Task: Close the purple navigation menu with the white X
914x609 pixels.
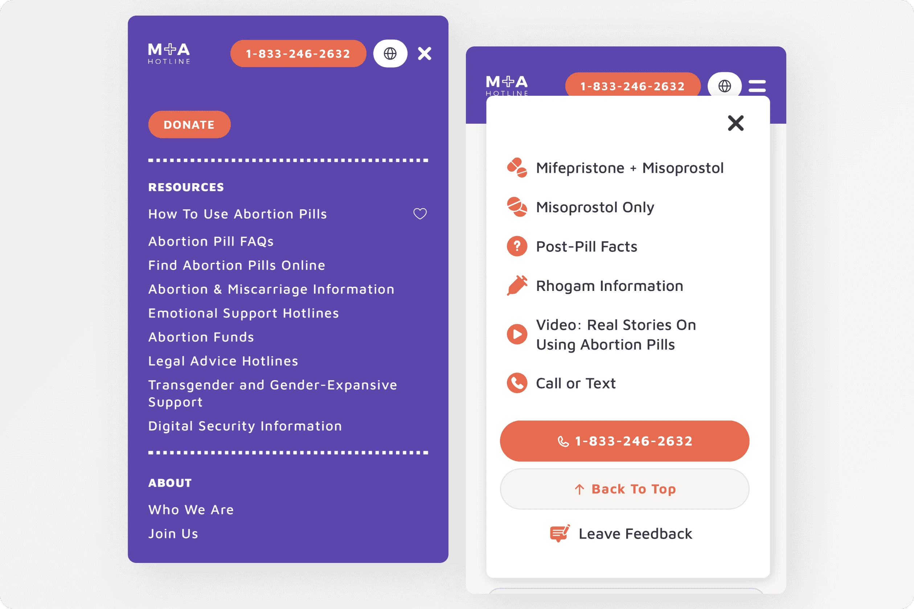Action: pyautogui.click(x=424, y=54)
